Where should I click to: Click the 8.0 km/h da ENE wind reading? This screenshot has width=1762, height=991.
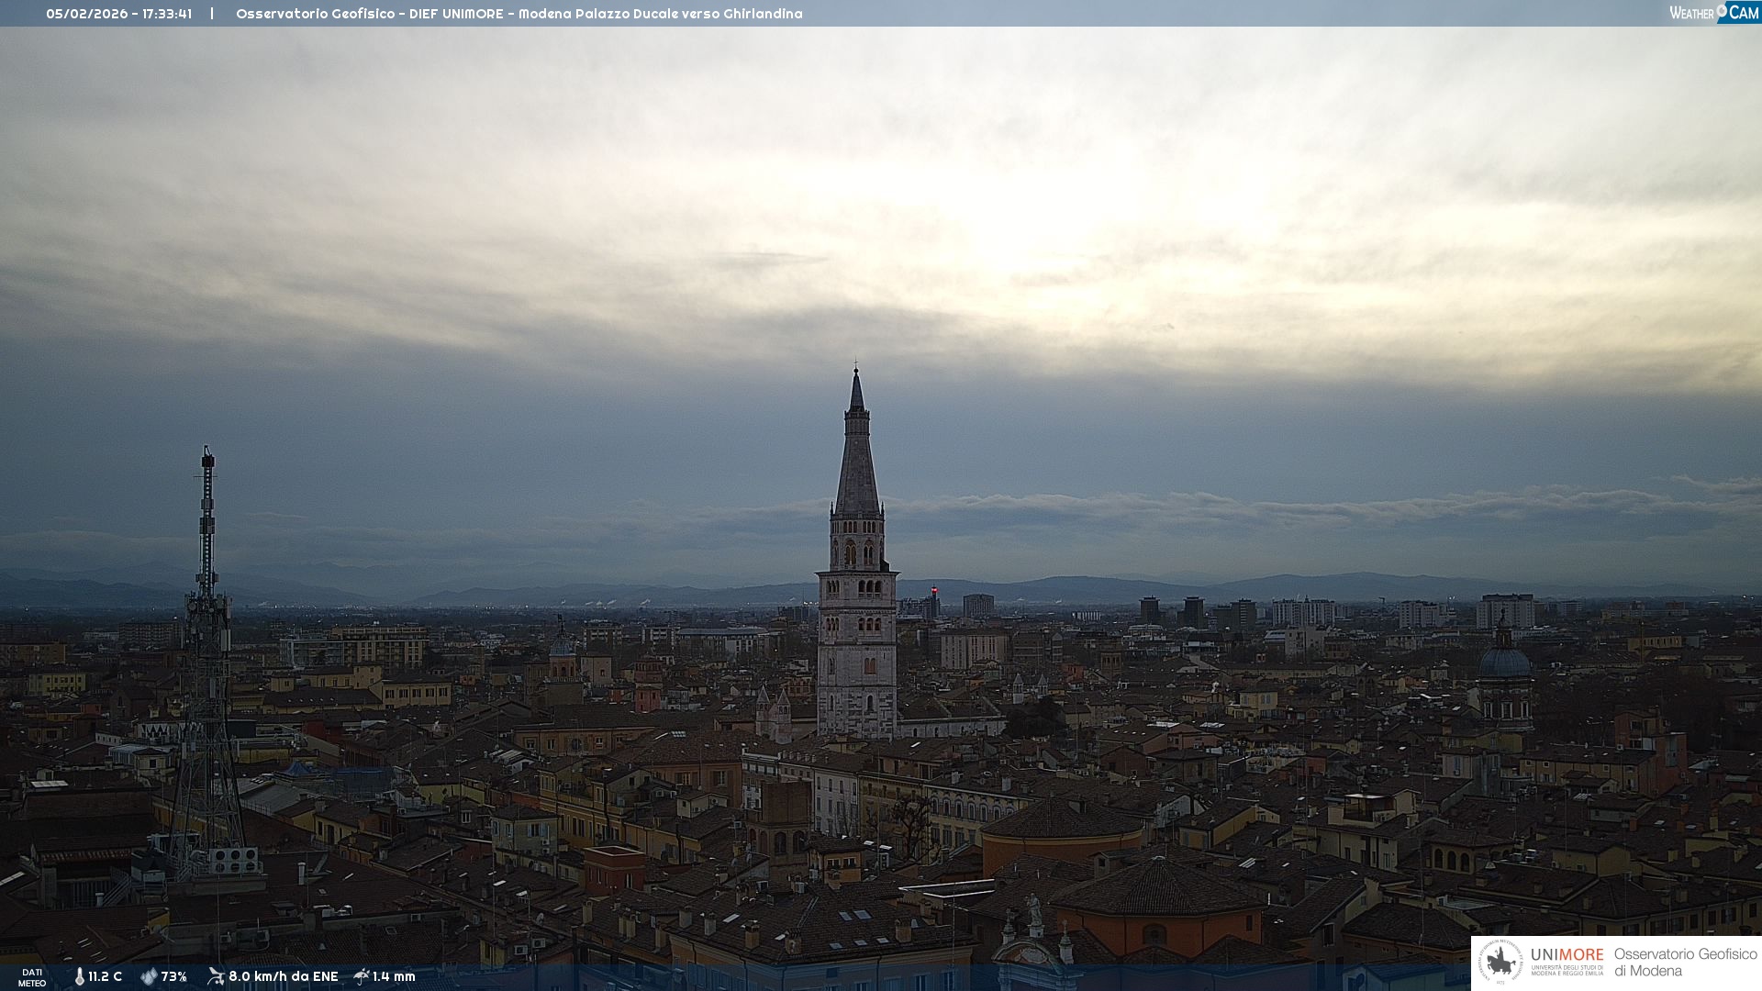pyautogui.click(x=284, y=976)
